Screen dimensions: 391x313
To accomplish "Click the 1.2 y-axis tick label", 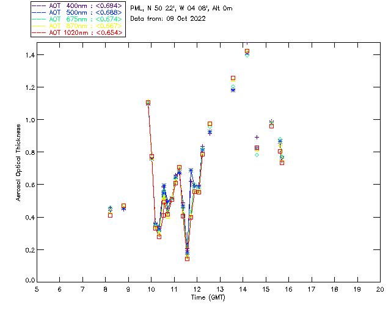I will 30,87.
